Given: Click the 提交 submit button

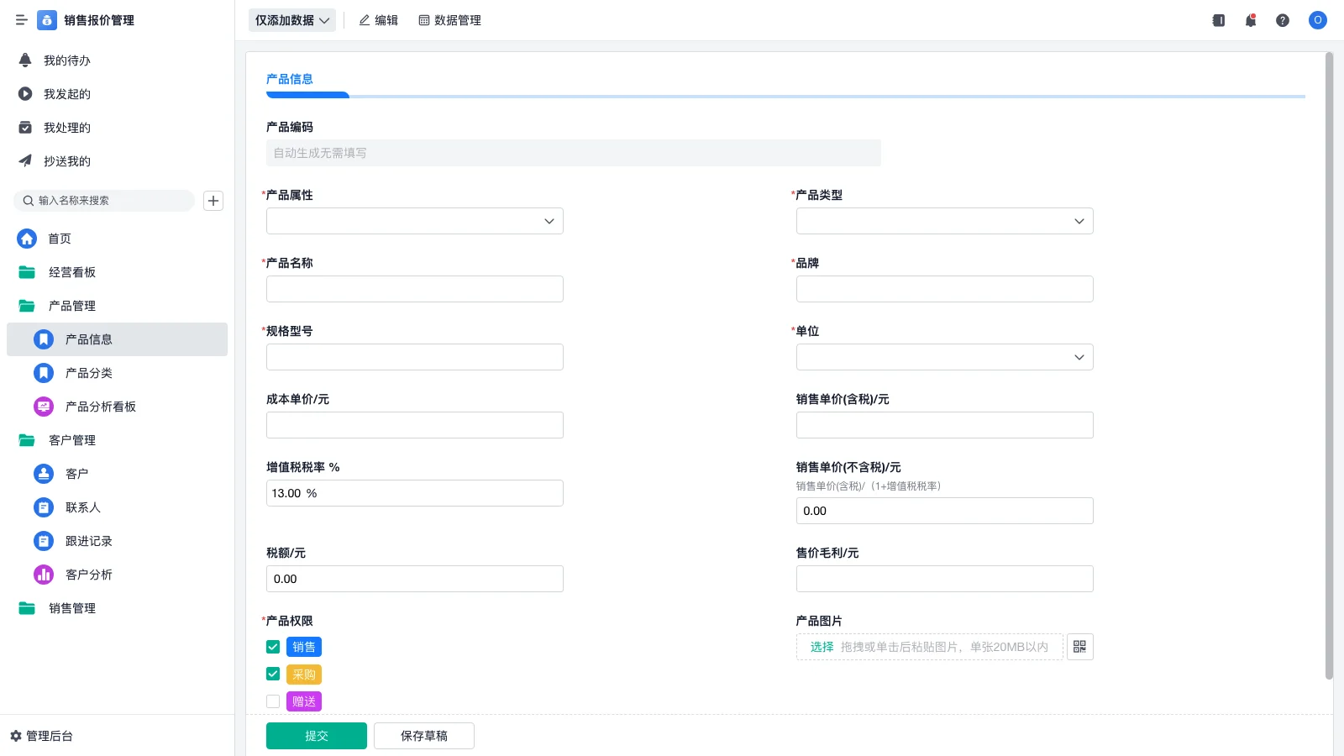Looking at the screenshot, I should click(x=317, y=736).
